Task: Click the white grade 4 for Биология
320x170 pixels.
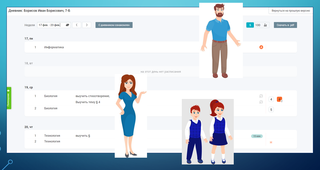Action: pyautogui.click(x=271, y=99)
